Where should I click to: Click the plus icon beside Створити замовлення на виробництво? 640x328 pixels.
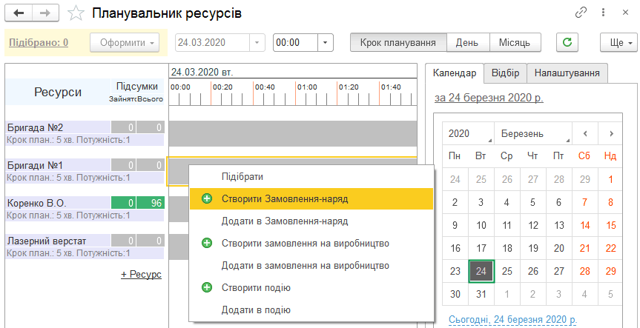207,244
